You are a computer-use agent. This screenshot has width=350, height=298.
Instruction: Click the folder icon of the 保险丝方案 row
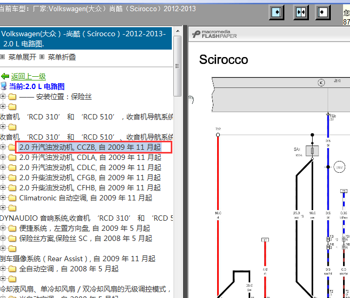(12, 239)
